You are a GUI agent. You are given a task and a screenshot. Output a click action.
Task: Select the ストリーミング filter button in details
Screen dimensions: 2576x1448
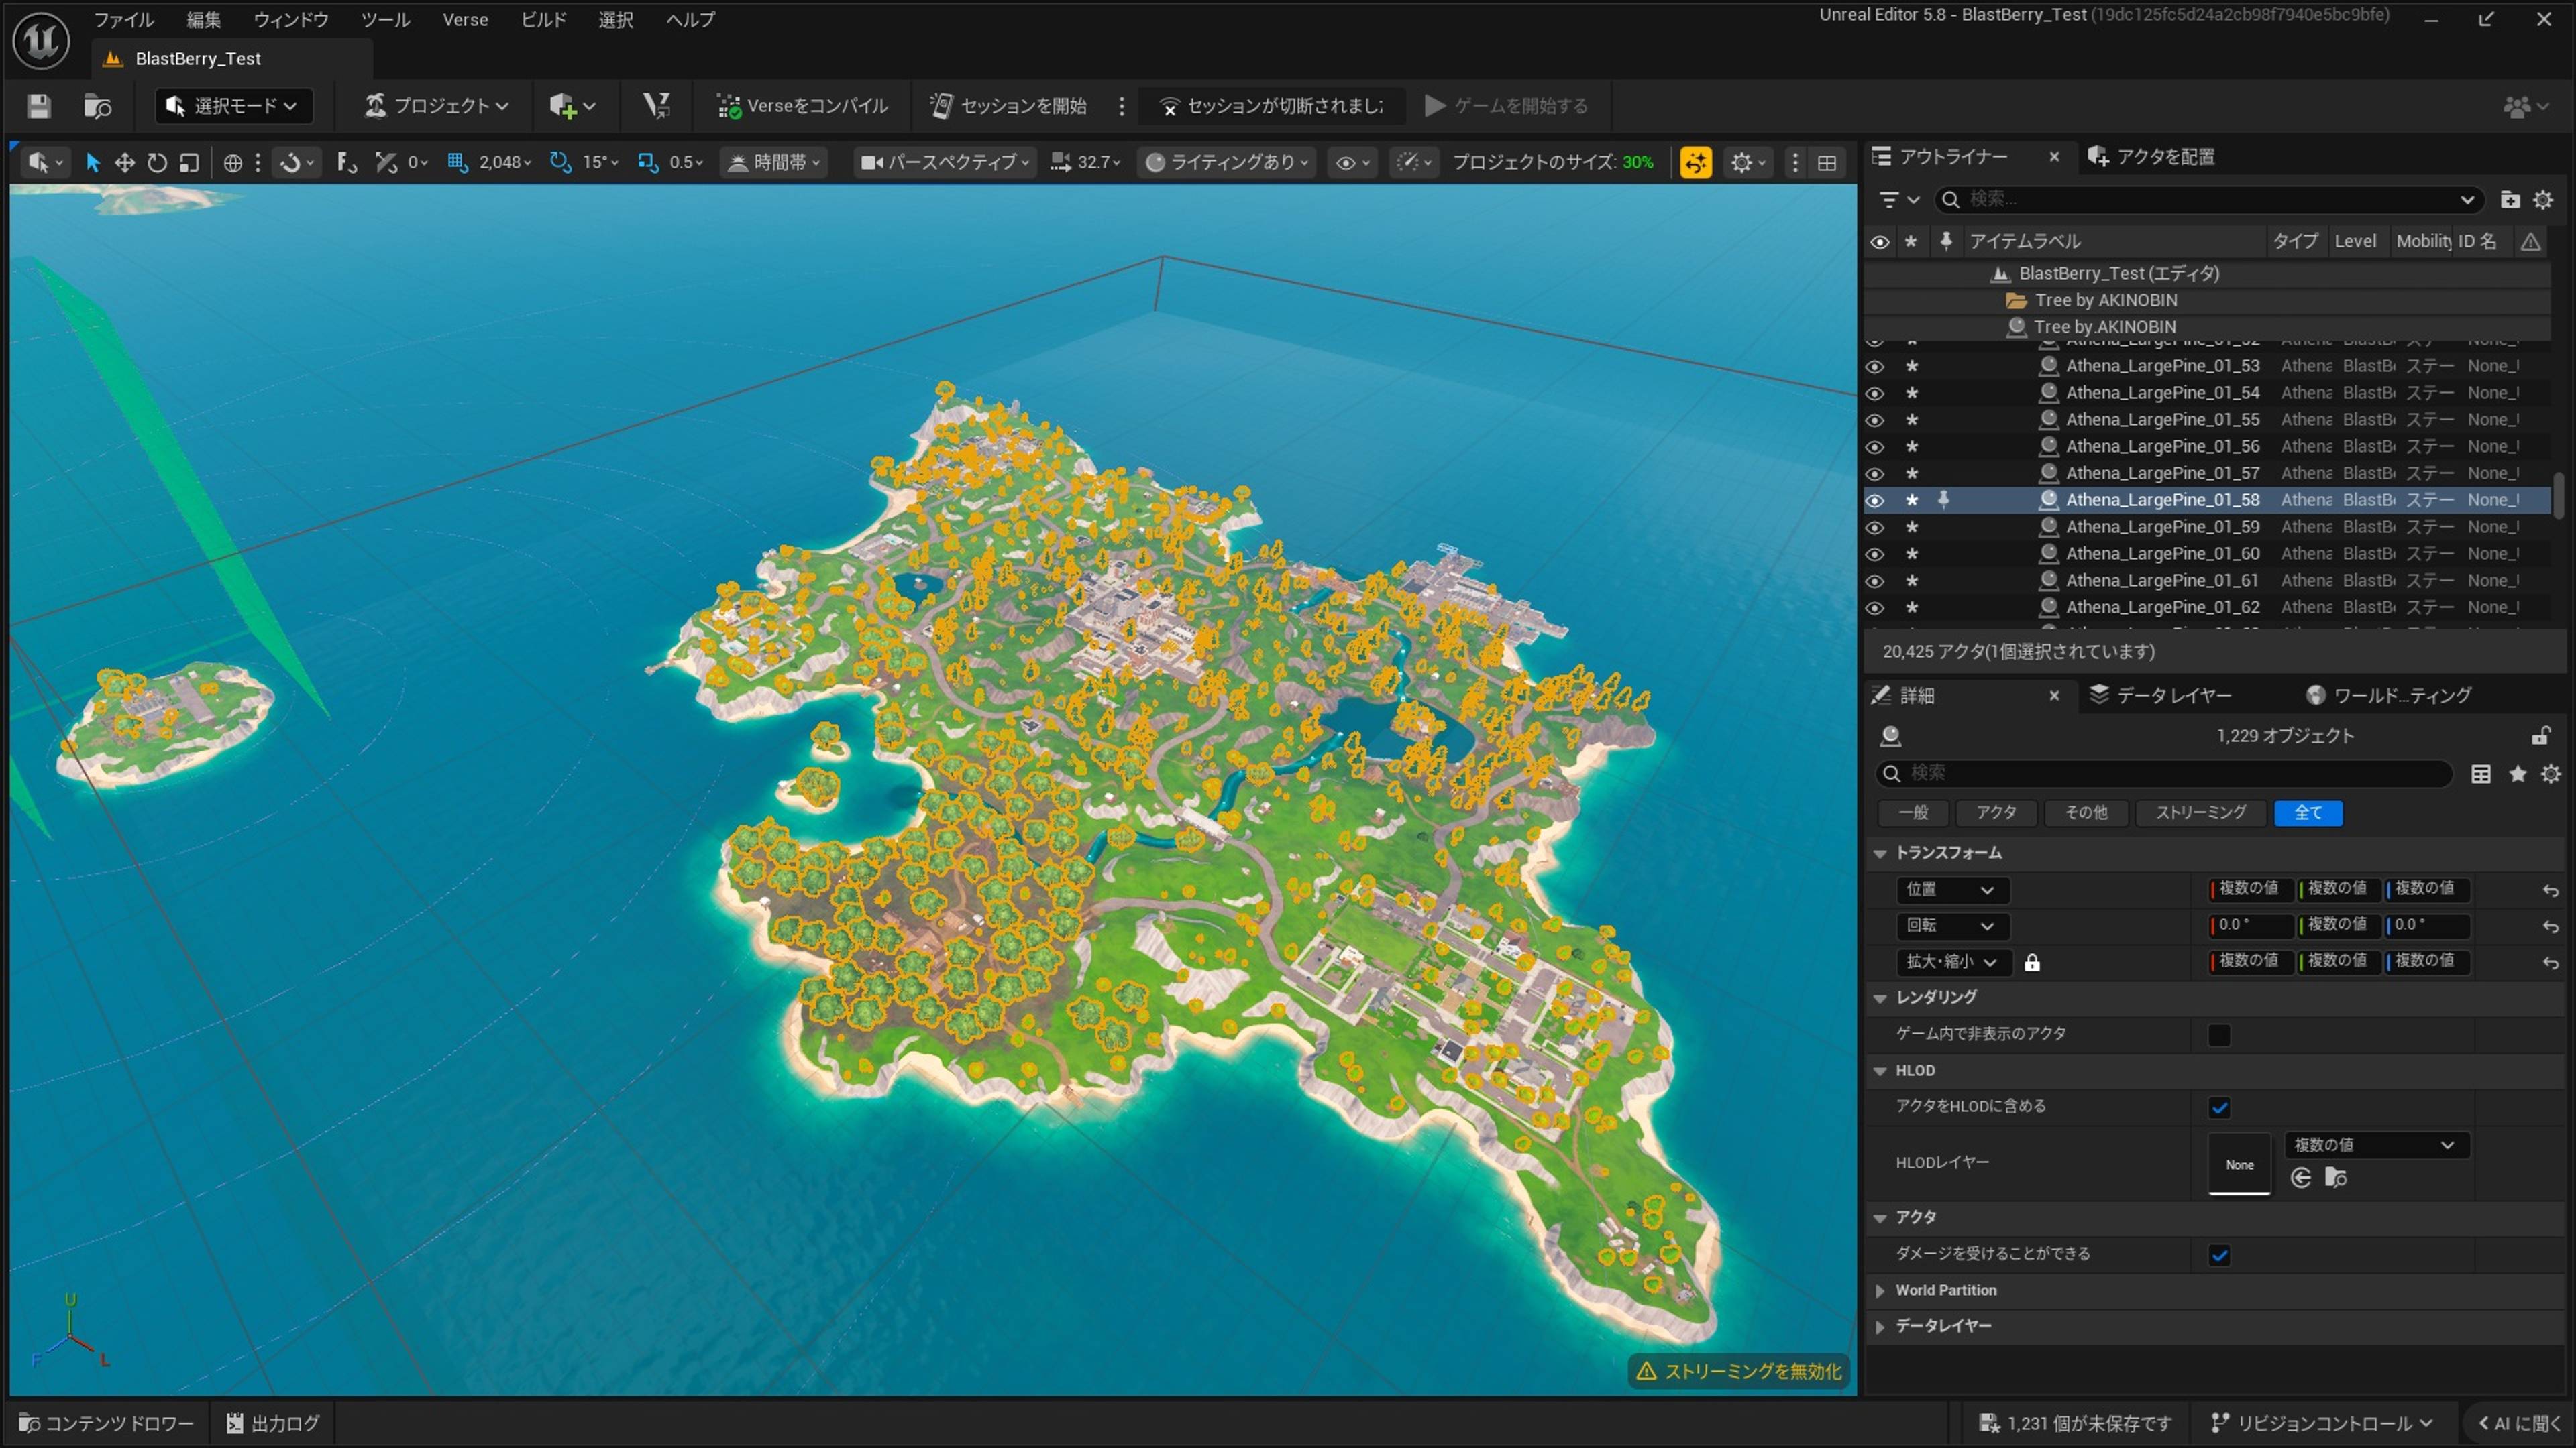click(x=2201, y=813)
